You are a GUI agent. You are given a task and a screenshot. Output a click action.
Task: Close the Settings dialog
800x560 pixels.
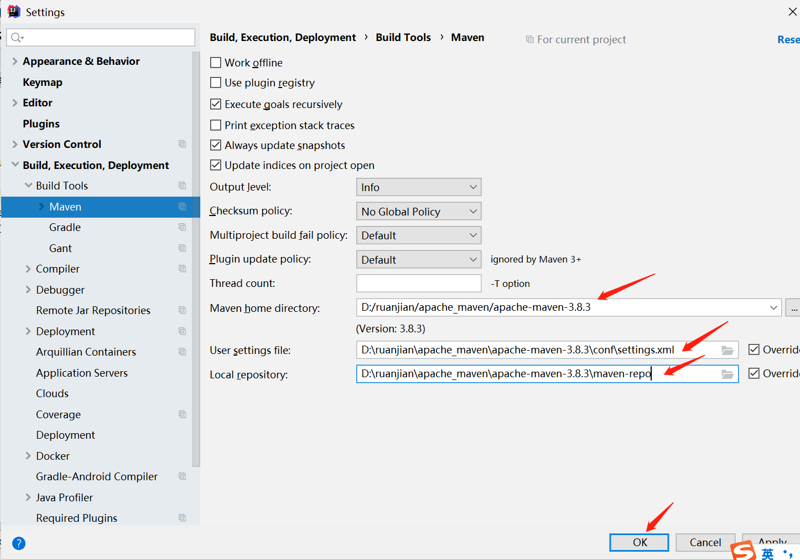pyautogui.click(x=792, y=12)
